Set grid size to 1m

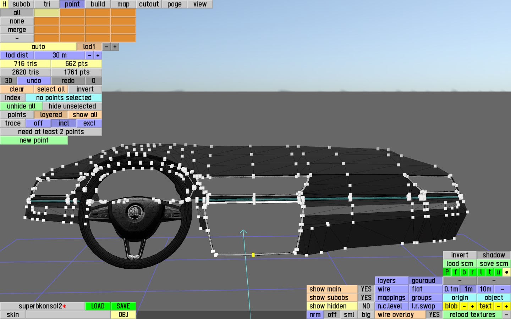(x=468, y=289)
